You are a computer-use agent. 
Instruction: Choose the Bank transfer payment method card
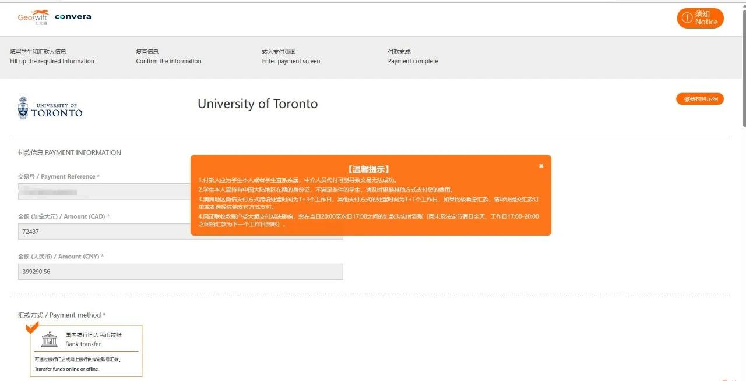(86, 351)
